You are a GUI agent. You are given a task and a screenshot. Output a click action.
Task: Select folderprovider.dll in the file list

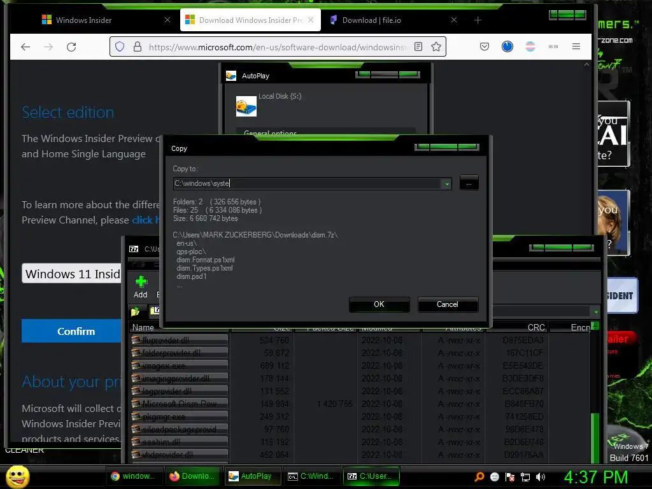point(180,353)
